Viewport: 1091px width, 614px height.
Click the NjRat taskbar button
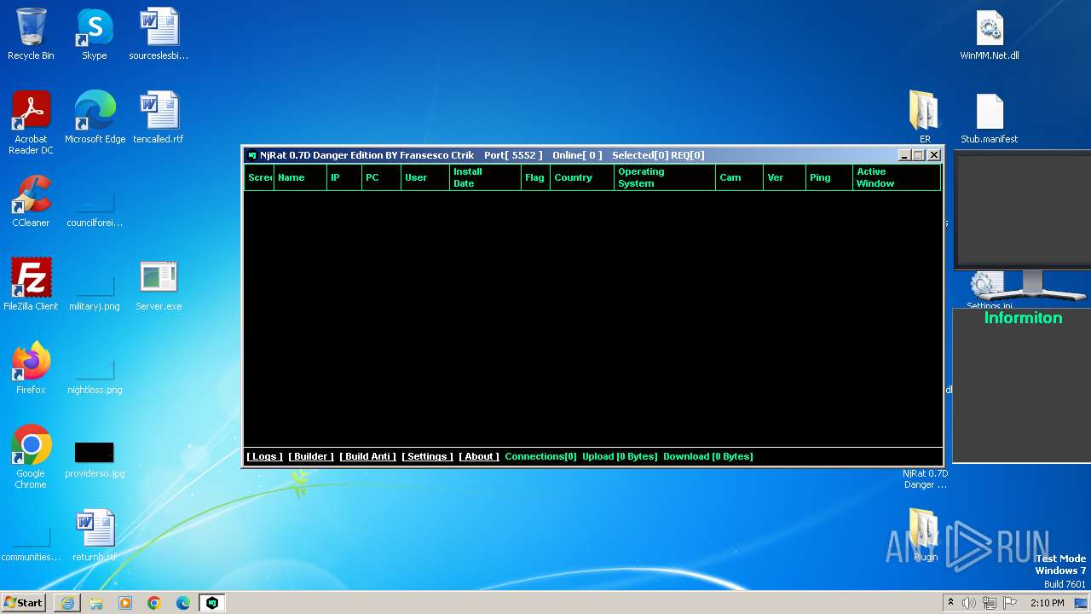tap(212, 603)
